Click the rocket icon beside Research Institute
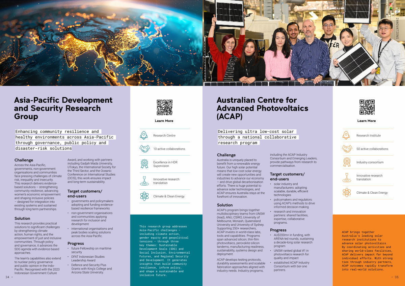 pos(346,135)
